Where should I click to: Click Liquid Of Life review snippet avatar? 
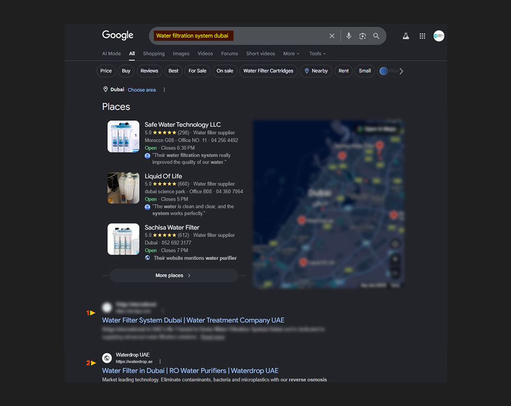click(x=147, y=207)
